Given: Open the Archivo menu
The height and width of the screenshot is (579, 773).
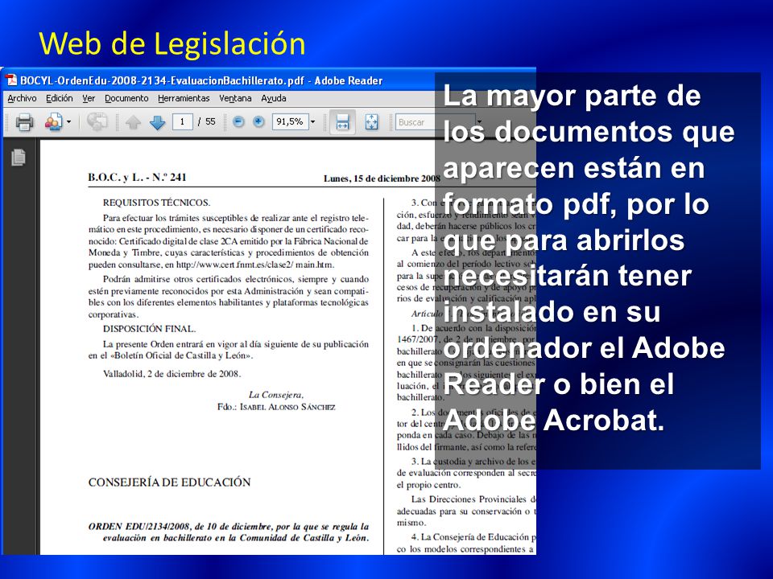Looking at the screenshot, I should 22,98.
